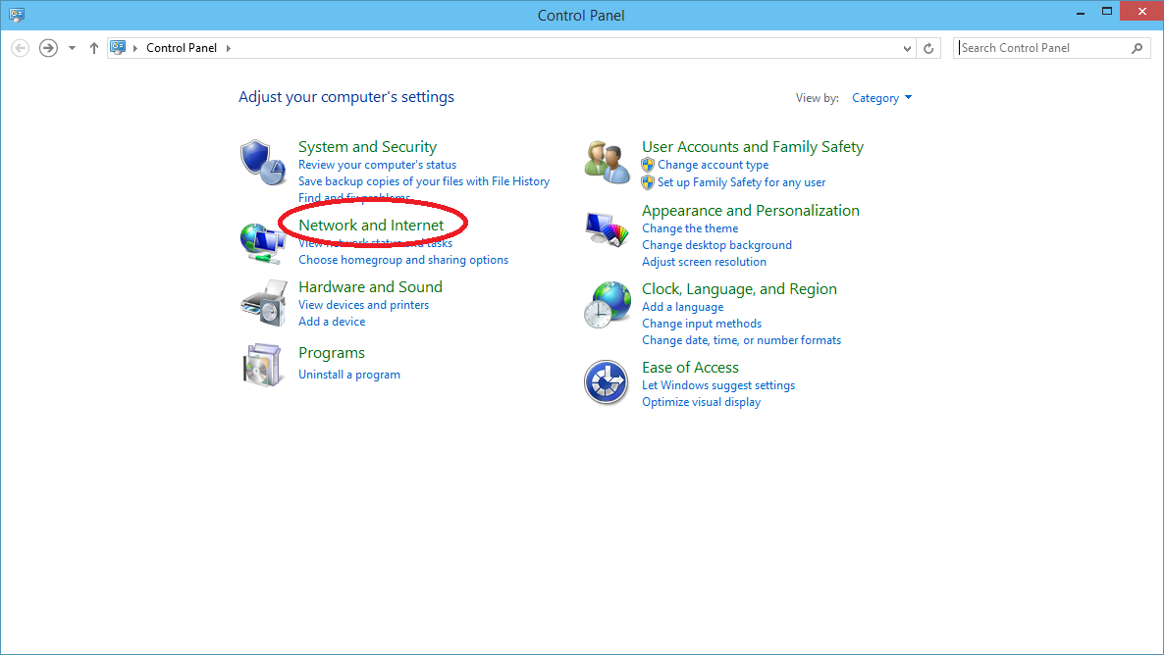The height and width of the screenshot is (655, 1164).
Task: Click the Ease of Access icon
Action: [x=606, y=382]
